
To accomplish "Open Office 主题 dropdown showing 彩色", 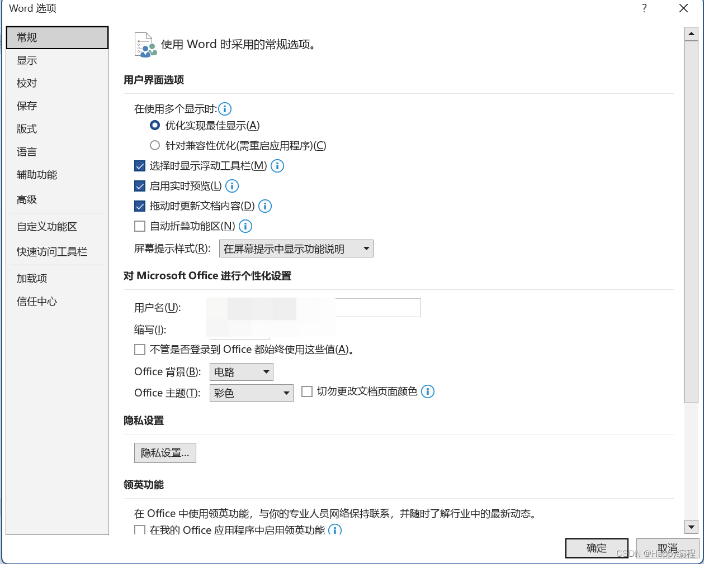I will tap(252, 393).
